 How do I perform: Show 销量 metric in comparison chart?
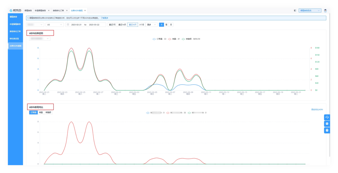[41, 112]
